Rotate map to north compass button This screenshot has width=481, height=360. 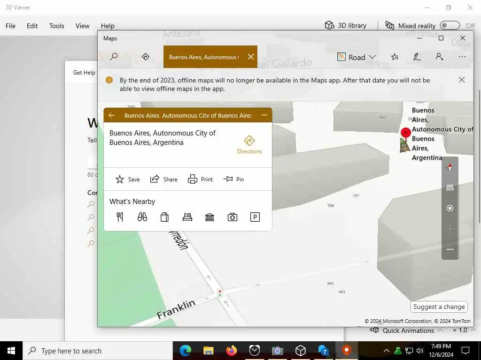point(450,167)
